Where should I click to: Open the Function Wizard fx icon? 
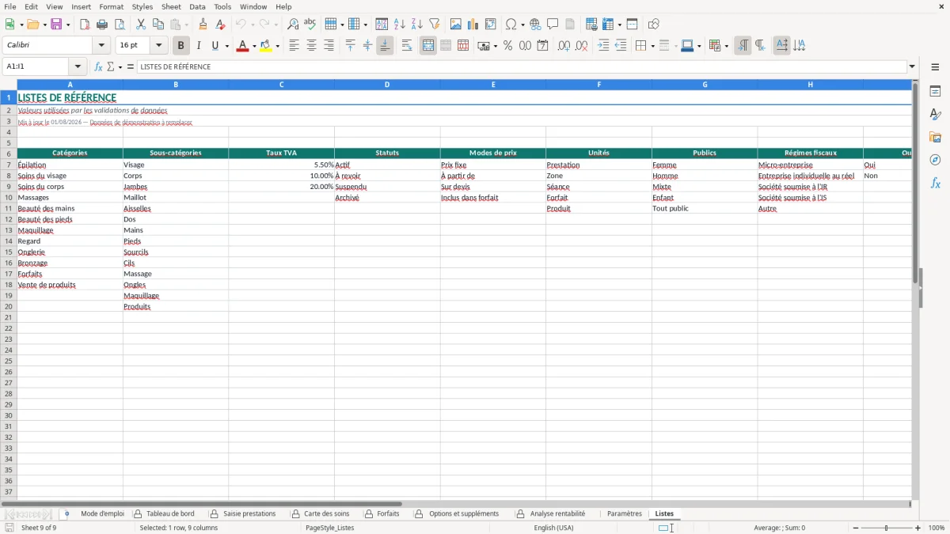tap(98, 67)
